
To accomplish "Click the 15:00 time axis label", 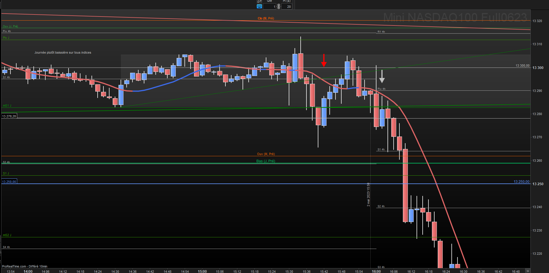I will tap(202, 271).
